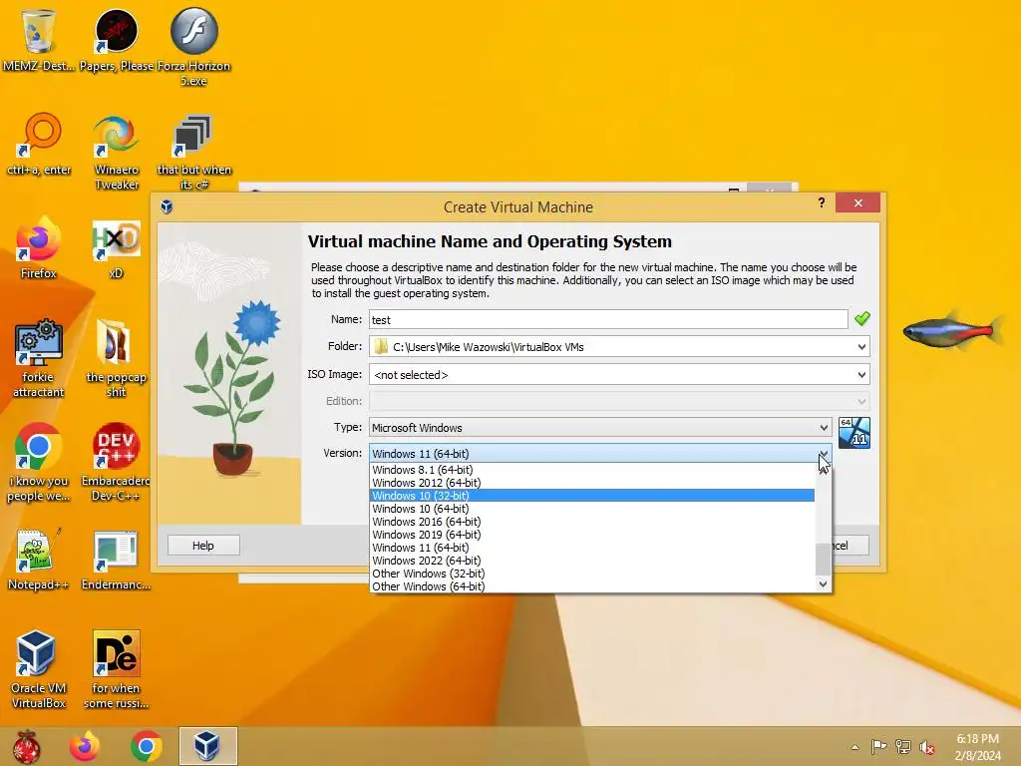Pick Windows 2022 (64-bit) in the list
Screen dimensions: 1021x766
(x=592, y=561)
